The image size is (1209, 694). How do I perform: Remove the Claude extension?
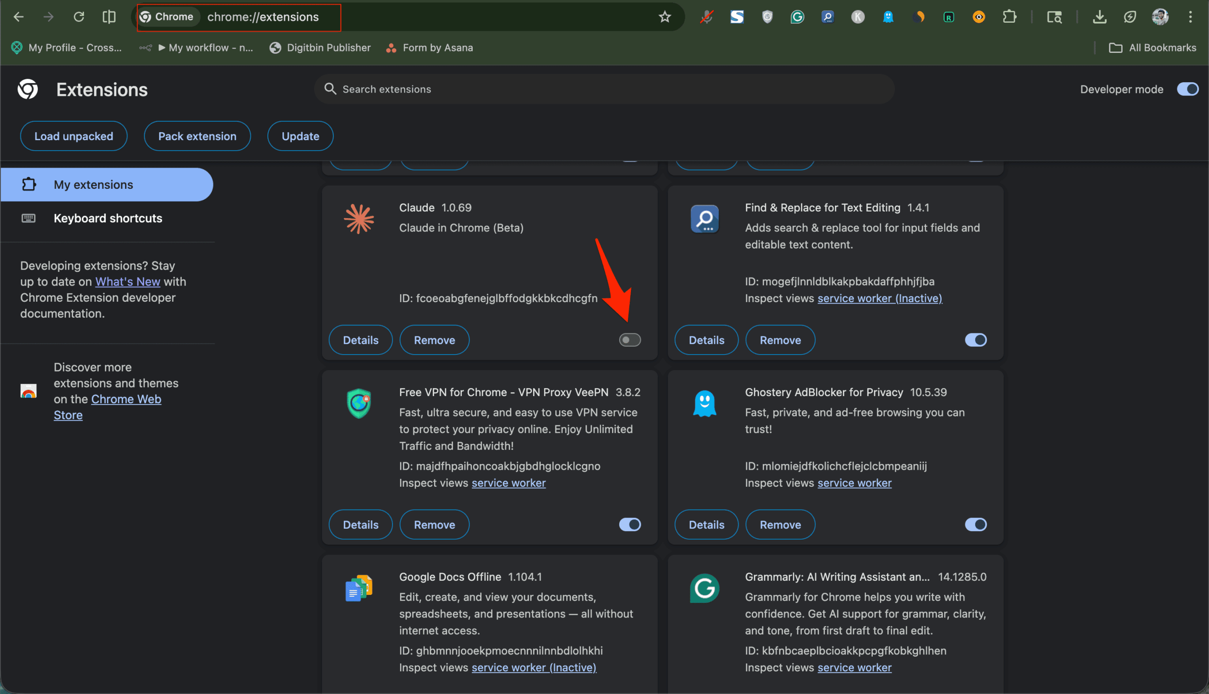click(434, 340)
